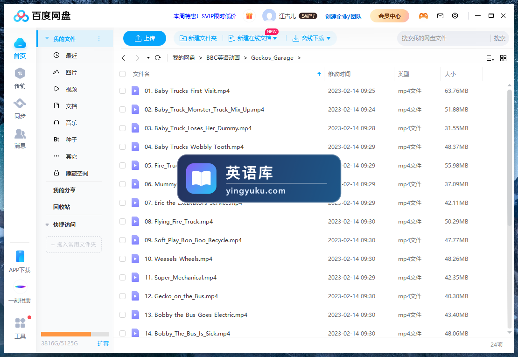
Task: Open the navigation history dropdown arrow
Action: [x=148, y=58]
